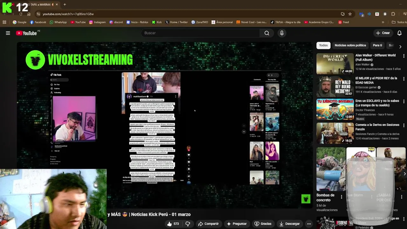Select the Para ti chip

click(377, 45)
